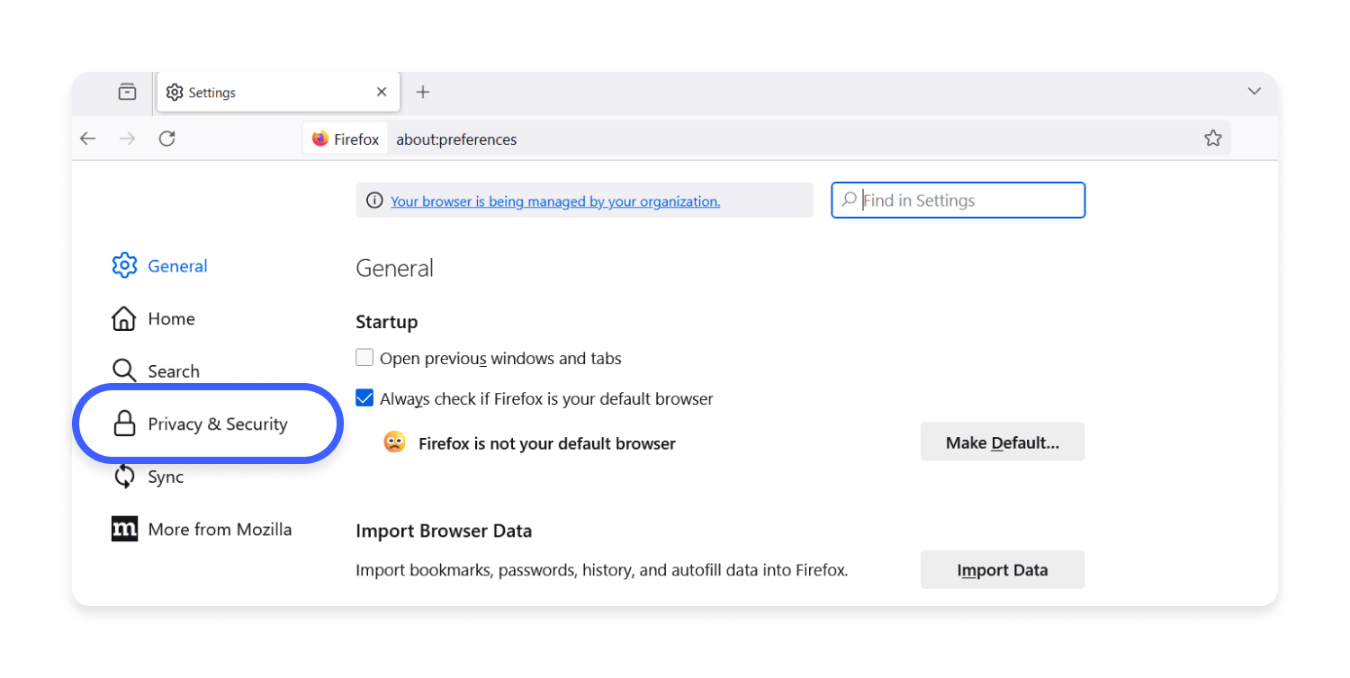The image size is (1350, 678).
Task: Enable Open previous windows and tabs
Action: pyautogui.click(x=364, y=358)
